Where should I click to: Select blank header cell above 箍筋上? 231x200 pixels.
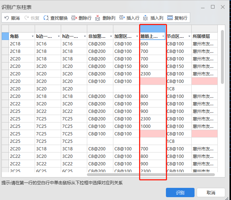153,29
